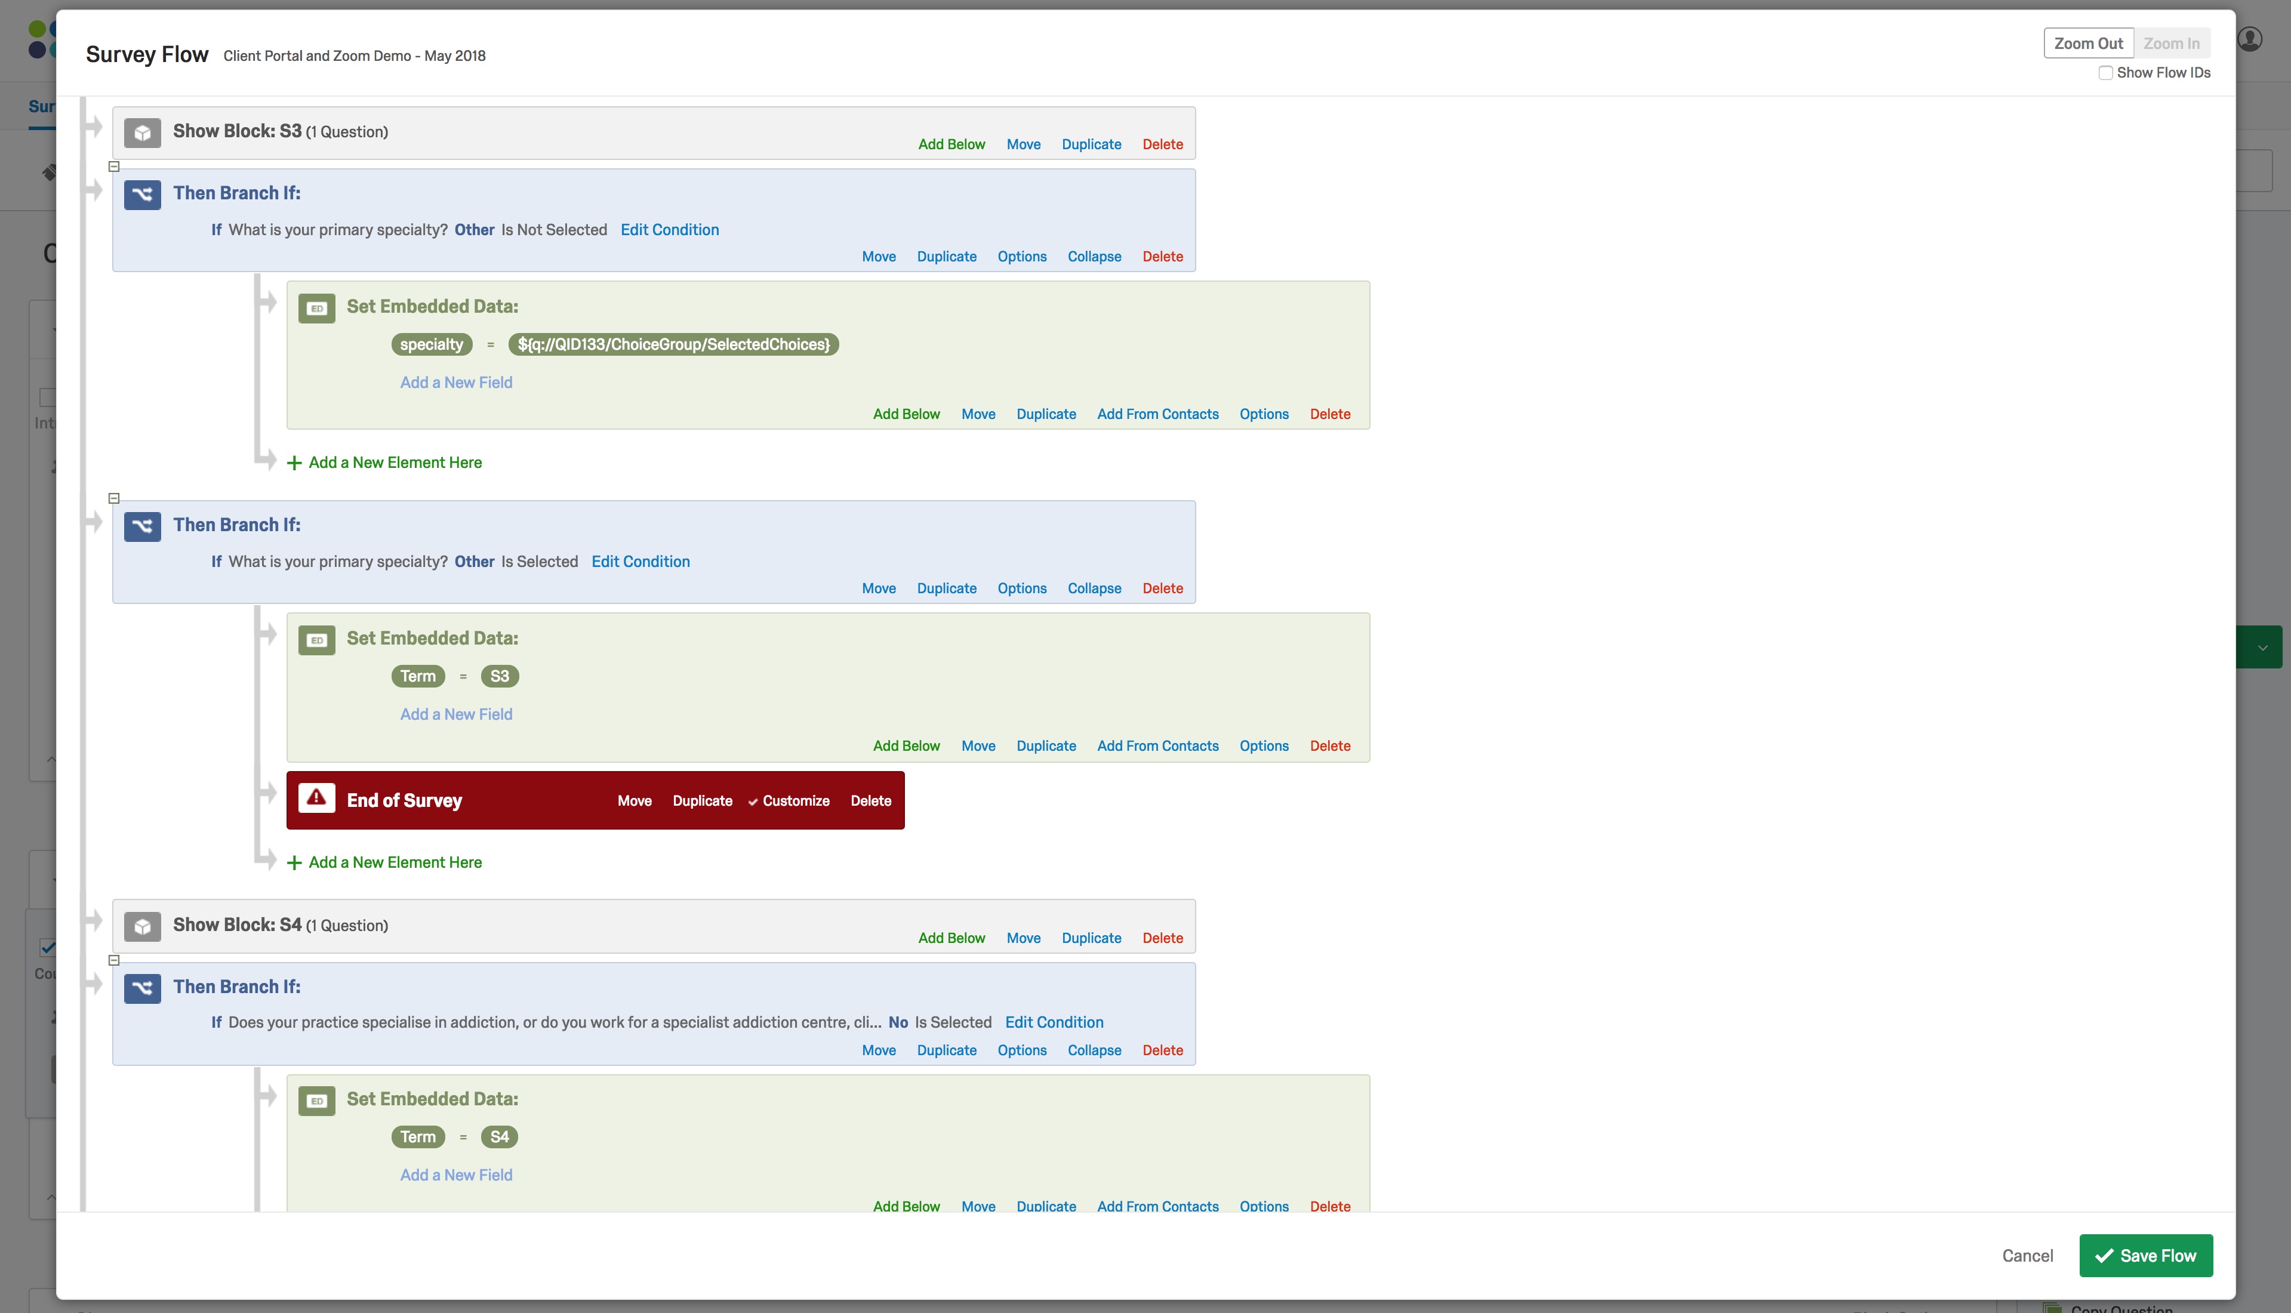Enable the Show Flow IDs checkbox
This screenshot has height=1313, width=2291.
click(2106, 72)
